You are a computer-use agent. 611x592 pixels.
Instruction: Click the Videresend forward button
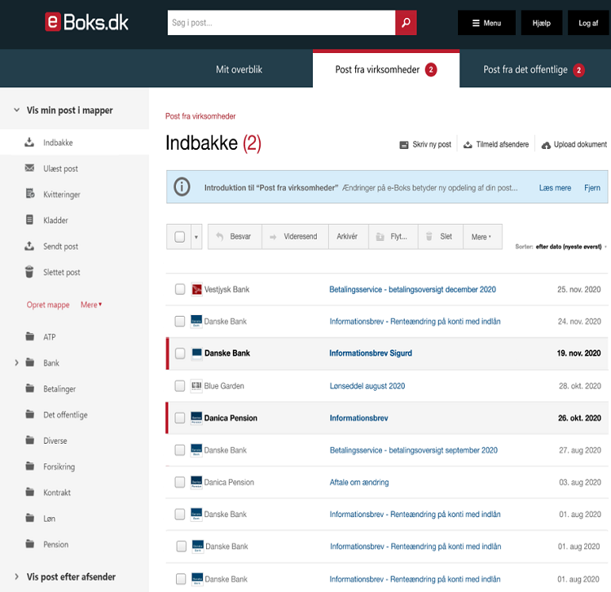point(295,236)
